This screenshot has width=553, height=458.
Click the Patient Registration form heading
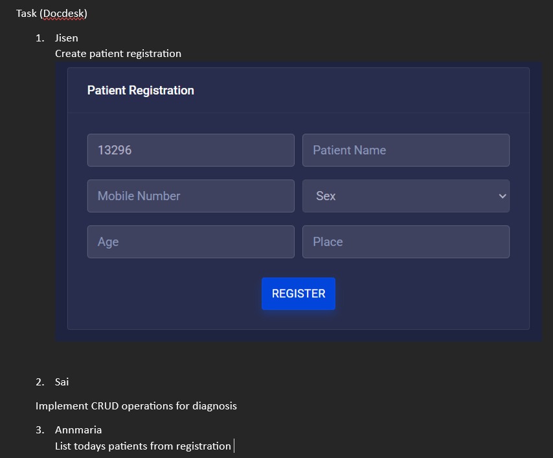[141, 91]
